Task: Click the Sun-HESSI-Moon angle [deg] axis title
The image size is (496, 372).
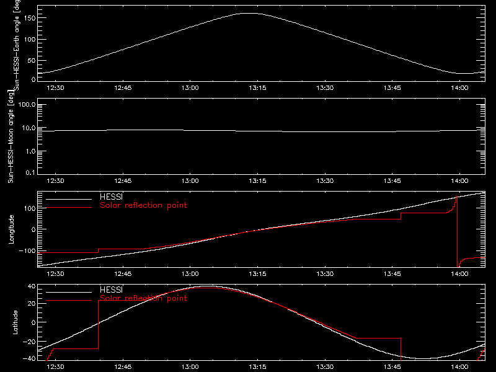Action: pos(11,136)
